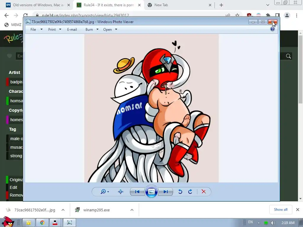The height and width of the screenshot is (227, 303).
Task: Close the Chrome downloads bar
Action: pyautogui.click(x=298, y=210)
